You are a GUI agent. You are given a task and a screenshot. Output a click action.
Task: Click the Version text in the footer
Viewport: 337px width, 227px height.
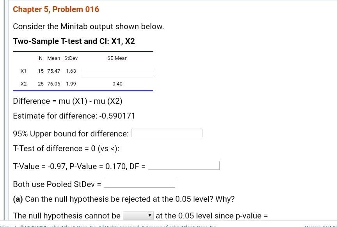point(319,225)
